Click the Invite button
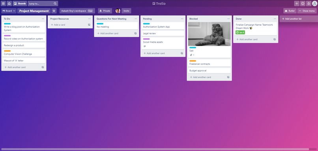Screen dimensions: 318x151 (126, 11)
